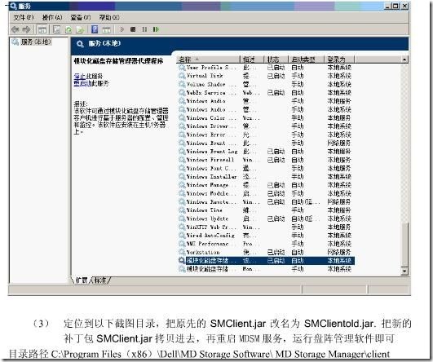Screen dimensions: 433x362
Task: Start the service with play icon
Action: coord(122,29)
